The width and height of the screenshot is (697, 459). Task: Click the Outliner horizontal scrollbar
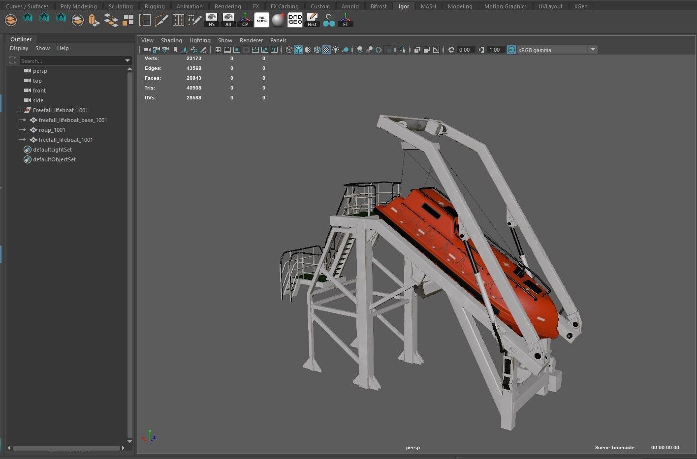click(66, 448)
